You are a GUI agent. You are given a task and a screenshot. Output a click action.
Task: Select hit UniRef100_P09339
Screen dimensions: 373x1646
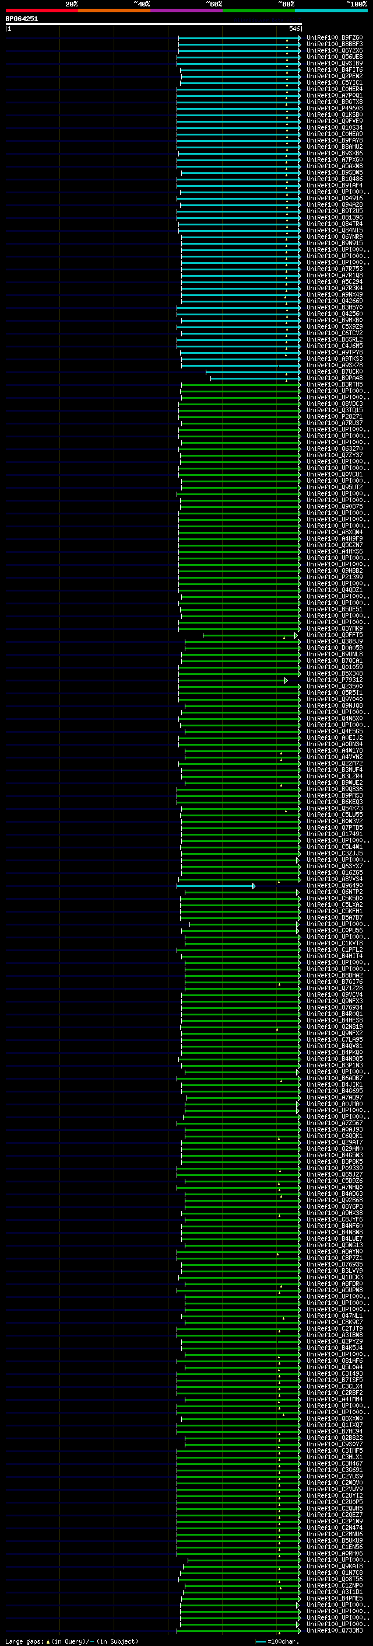334,1168
